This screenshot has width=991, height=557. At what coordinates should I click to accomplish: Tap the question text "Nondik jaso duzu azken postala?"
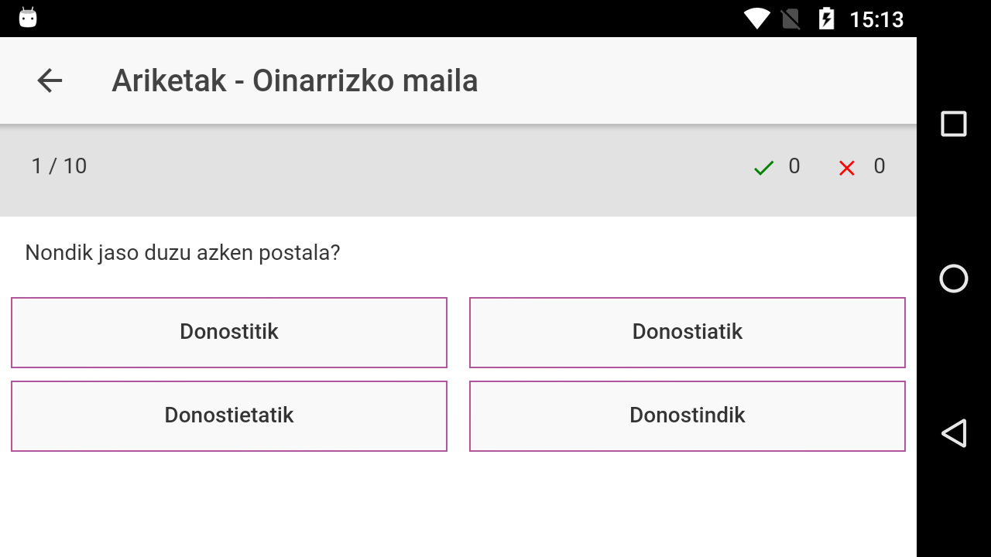(x=183, y=253)
